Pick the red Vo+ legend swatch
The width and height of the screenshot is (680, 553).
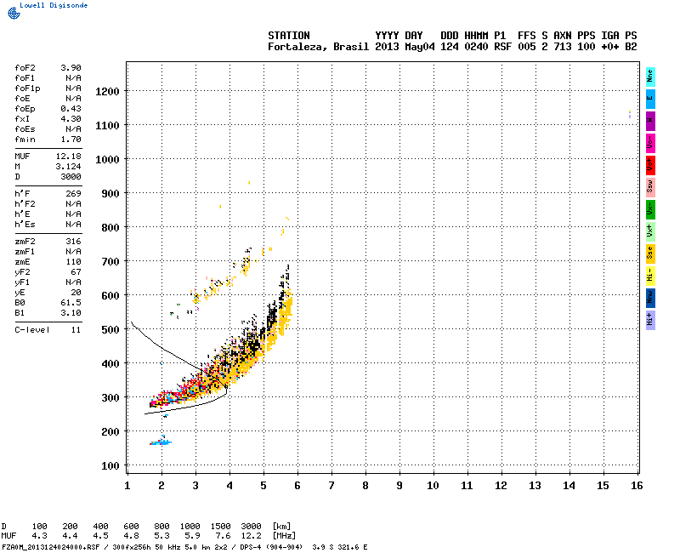tap(650, 165)
